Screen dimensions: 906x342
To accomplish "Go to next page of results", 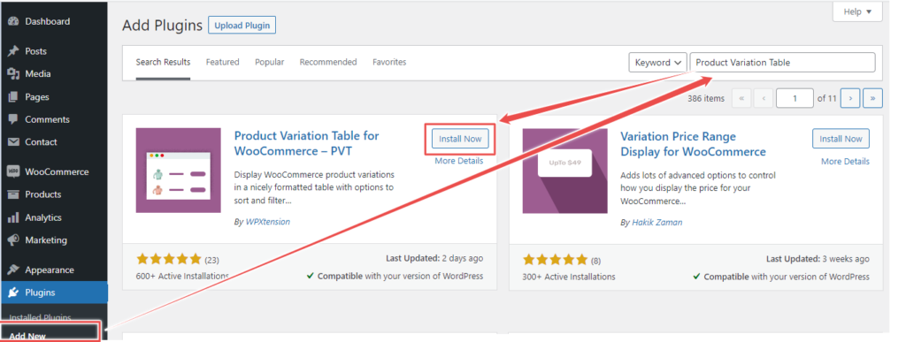I will tap(850, 99).
